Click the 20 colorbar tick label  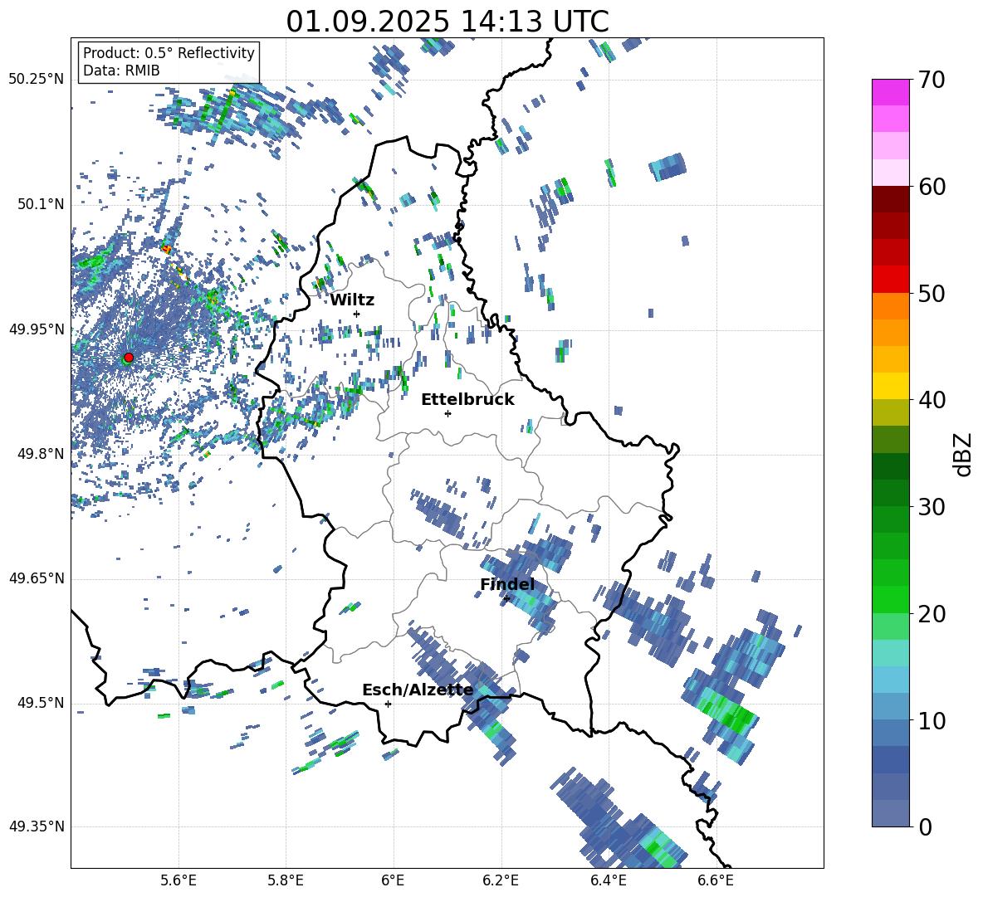click(x=932, y=614)
